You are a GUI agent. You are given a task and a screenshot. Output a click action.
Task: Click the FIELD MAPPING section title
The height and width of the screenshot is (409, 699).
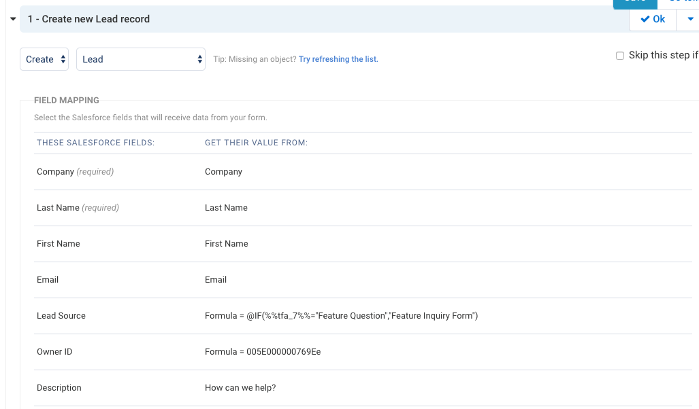pos(67,101)
